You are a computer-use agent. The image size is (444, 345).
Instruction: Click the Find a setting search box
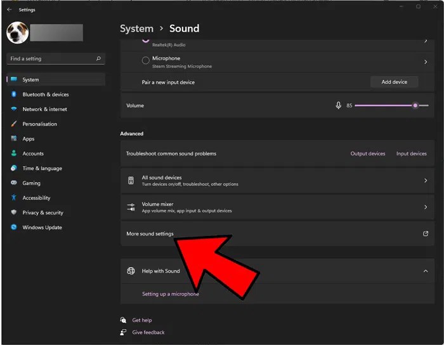(51, 59)
